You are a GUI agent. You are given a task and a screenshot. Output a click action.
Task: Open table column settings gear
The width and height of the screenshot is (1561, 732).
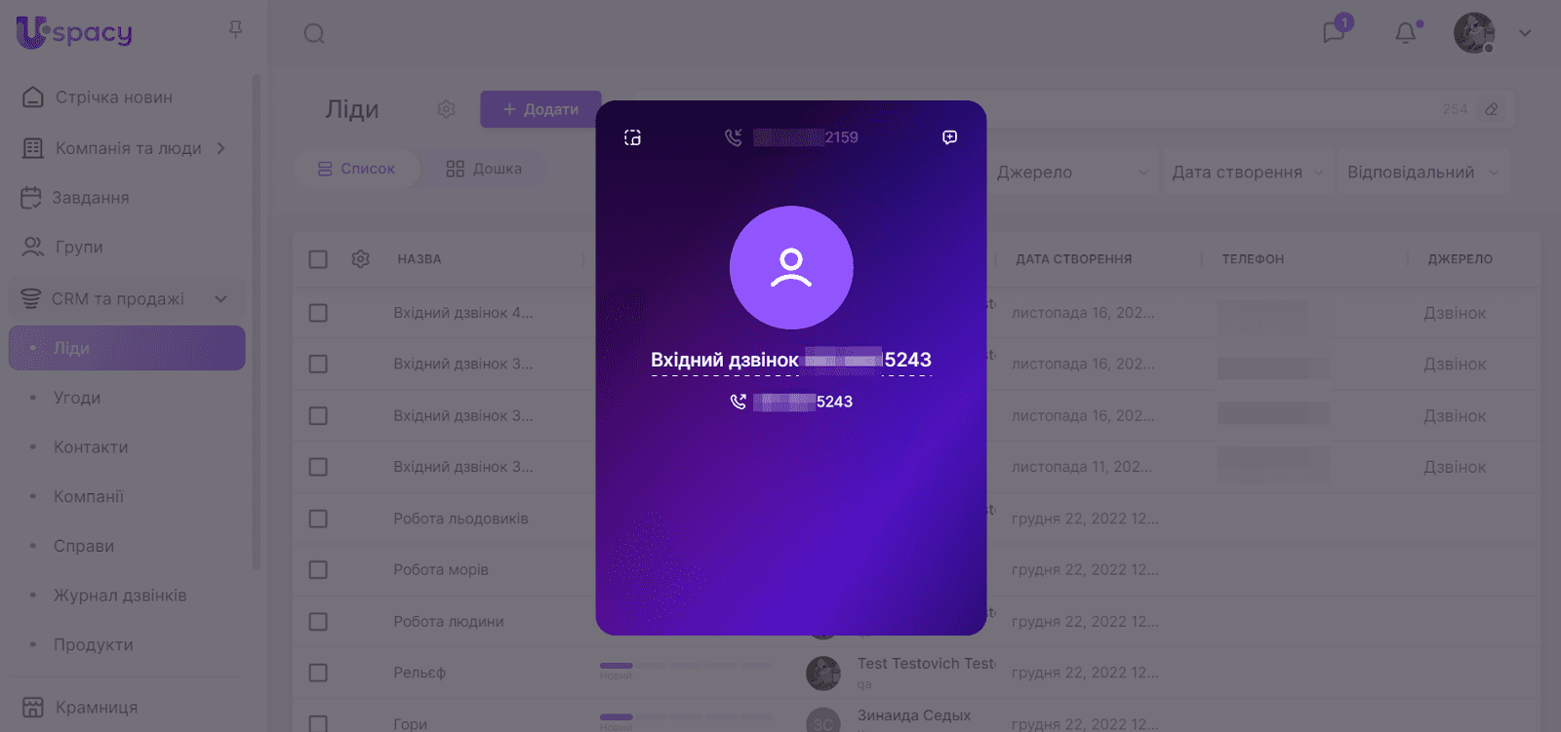360,259
